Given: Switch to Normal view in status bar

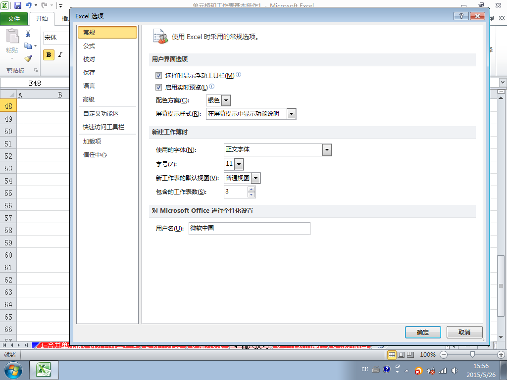Looking at the screenshot, I should pos(392,354).
